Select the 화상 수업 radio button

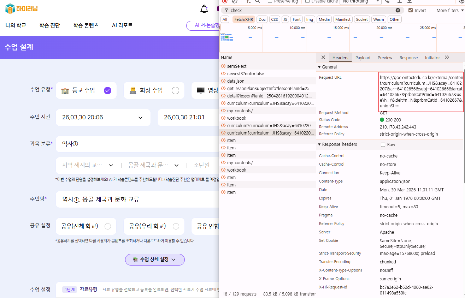click(x=175, y=91)
